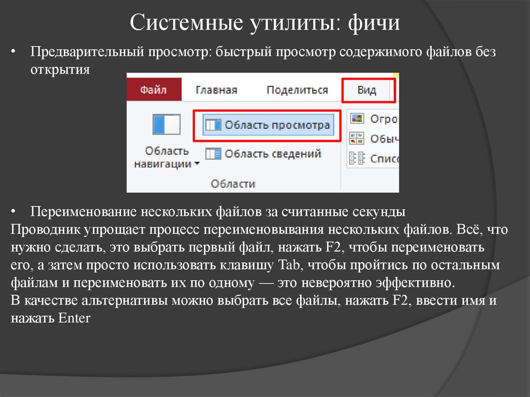
Task: Select the Обычные значки view icon
Action: 357,138
